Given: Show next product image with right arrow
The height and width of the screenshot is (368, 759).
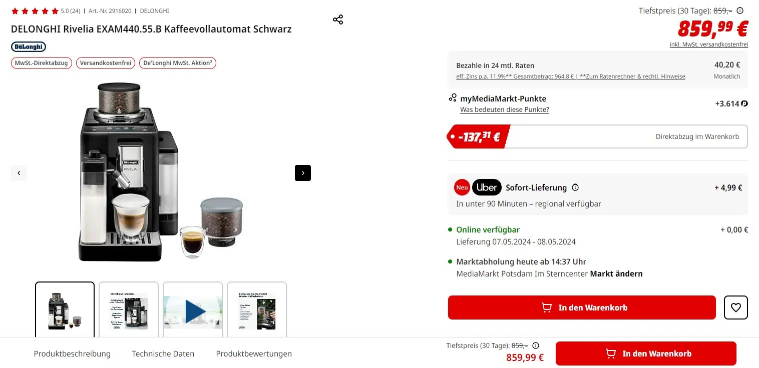Looking at the screenshot, I should tap(303, 173).
